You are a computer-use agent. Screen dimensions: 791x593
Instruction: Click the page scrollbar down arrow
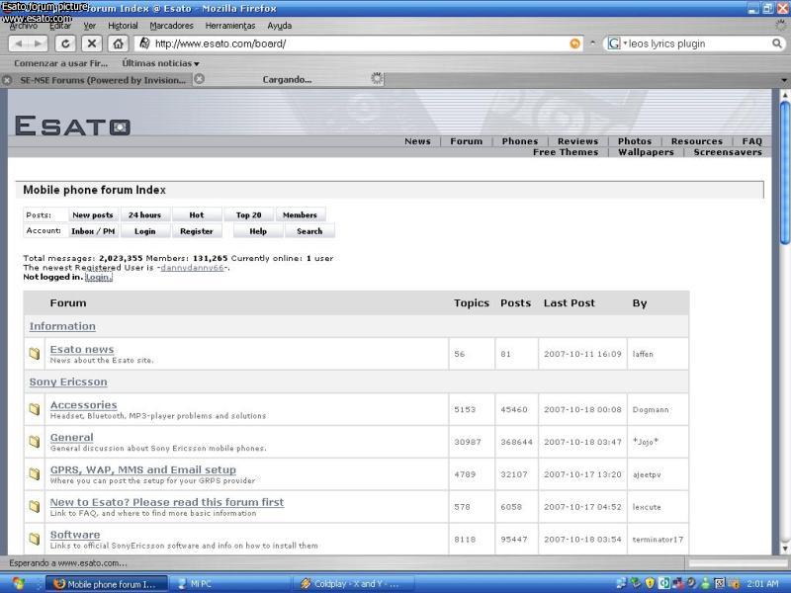pos(784,549)
